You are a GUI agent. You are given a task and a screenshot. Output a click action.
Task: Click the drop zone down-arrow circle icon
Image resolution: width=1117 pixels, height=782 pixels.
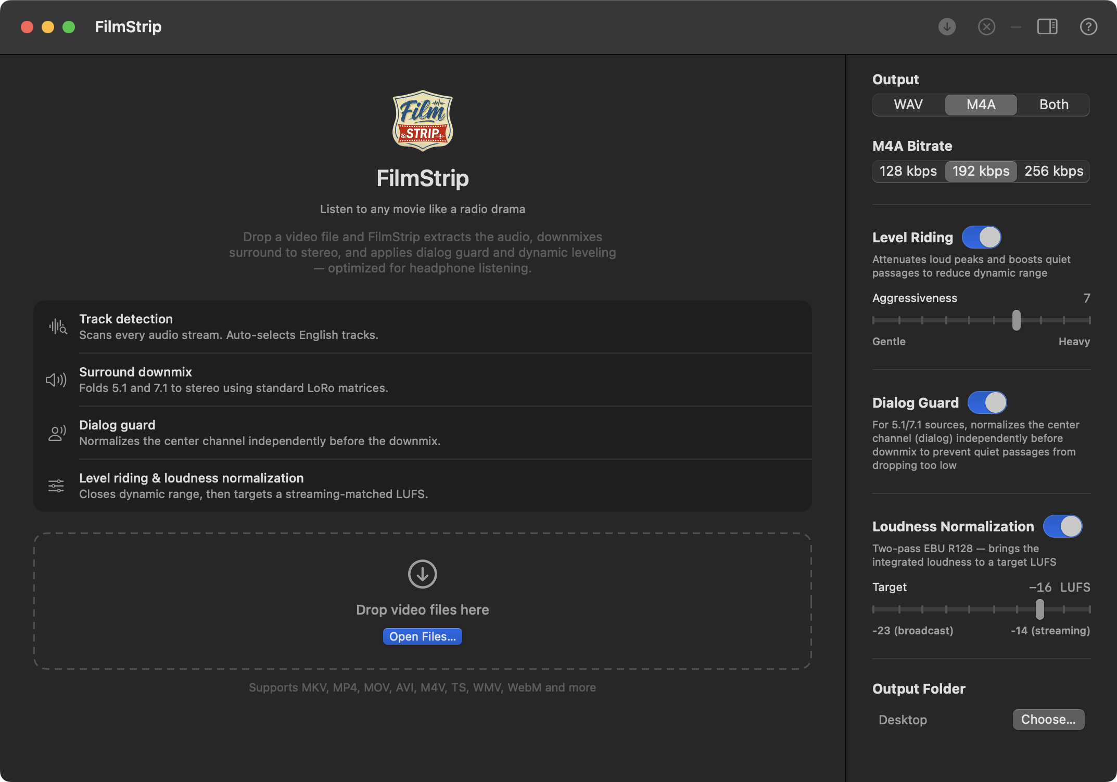(422, 574)
